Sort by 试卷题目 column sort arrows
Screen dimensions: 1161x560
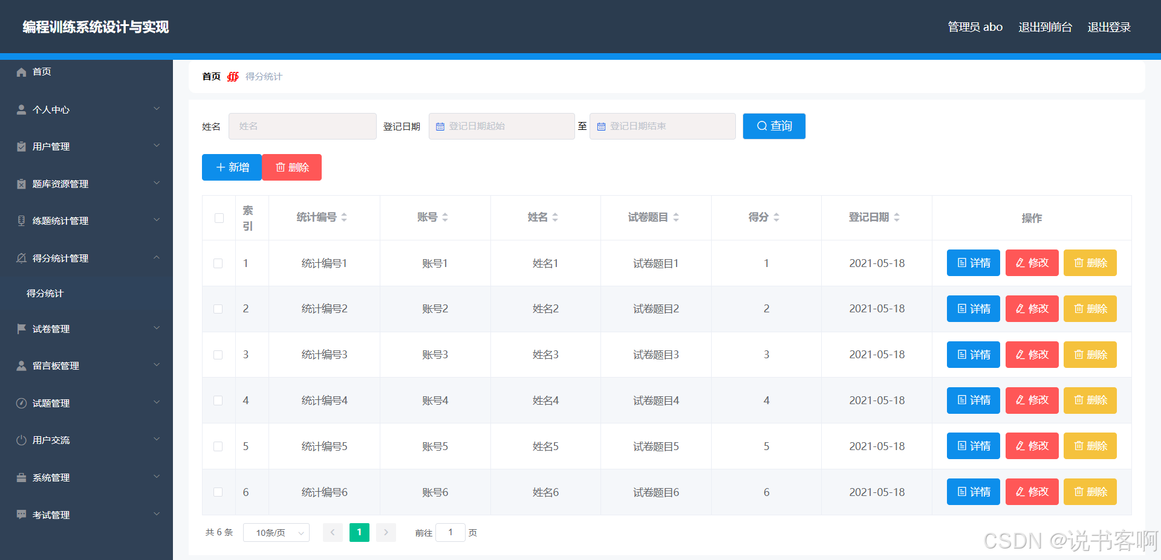coord(676,217)
